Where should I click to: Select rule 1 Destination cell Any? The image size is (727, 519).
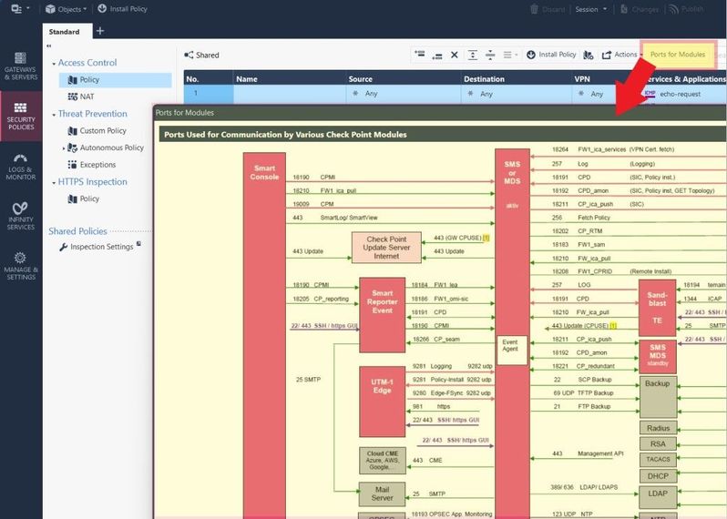coord(517,94)
